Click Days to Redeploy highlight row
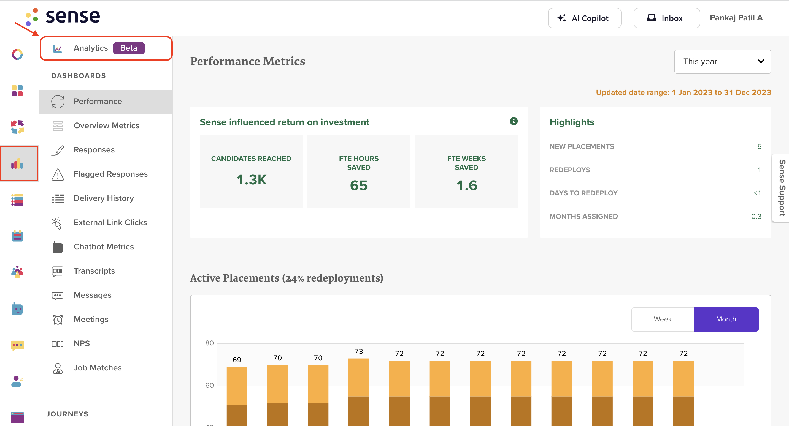Viewport: 789px width, 426px height. (x=655, y=193)
